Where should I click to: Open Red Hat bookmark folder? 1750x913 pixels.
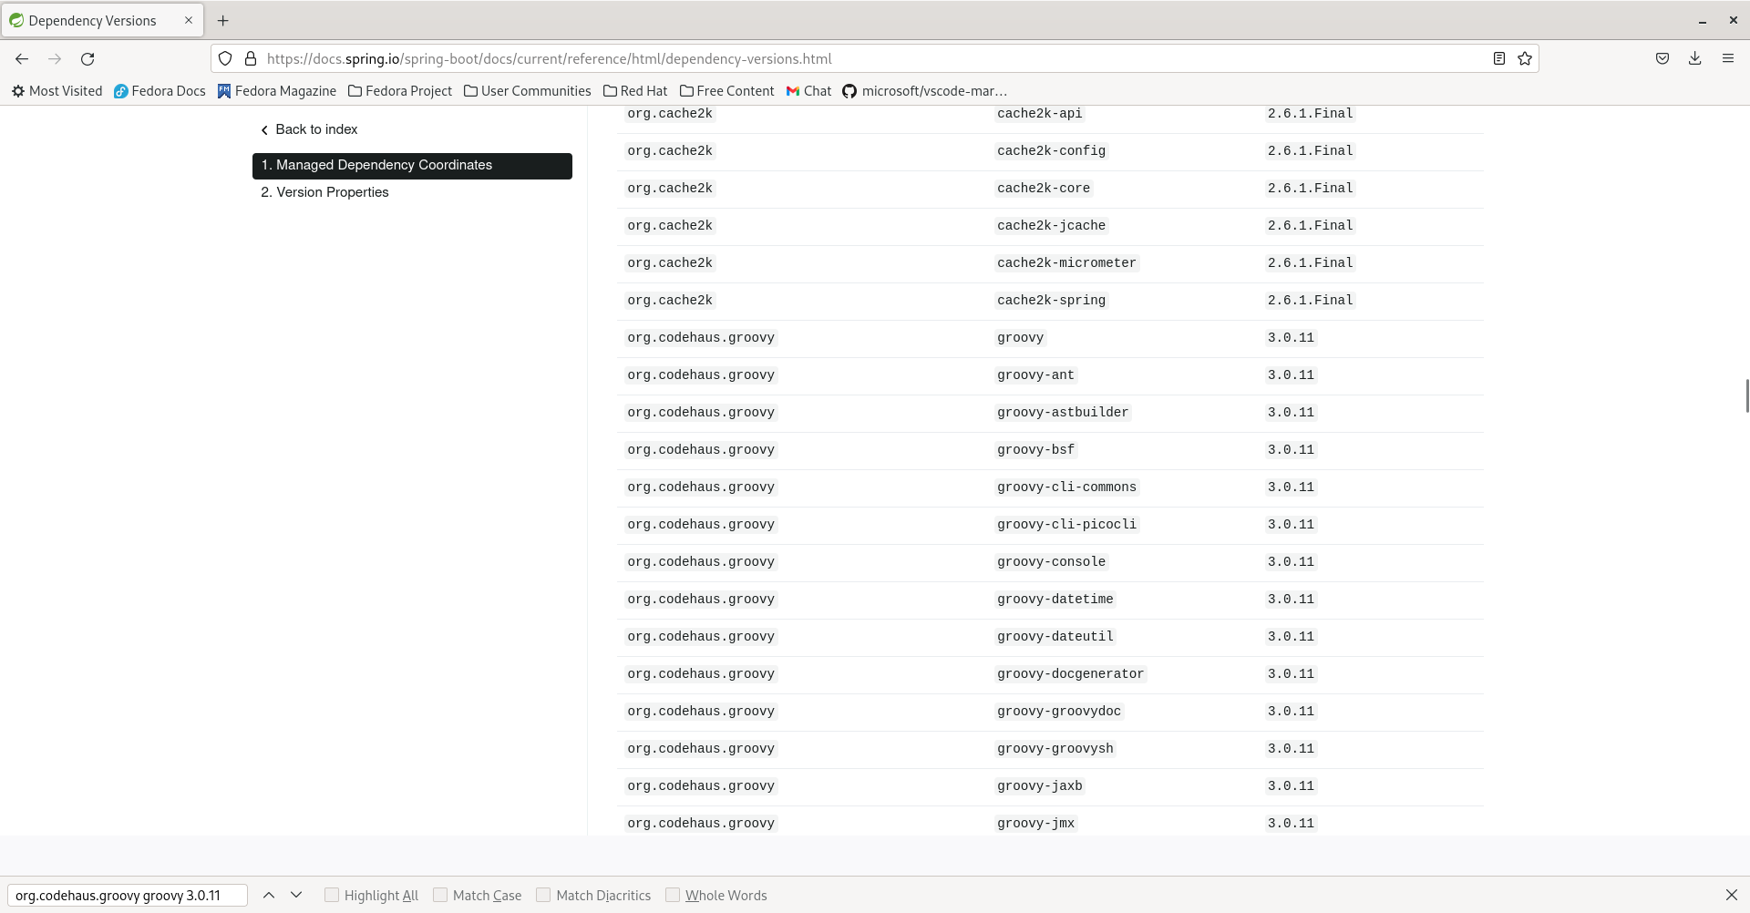tap(635, 91)
